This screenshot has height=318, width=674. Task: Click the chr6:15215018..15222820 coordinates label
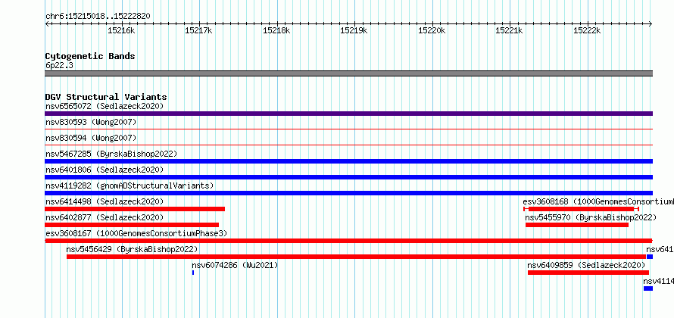[x=98, y=16]
